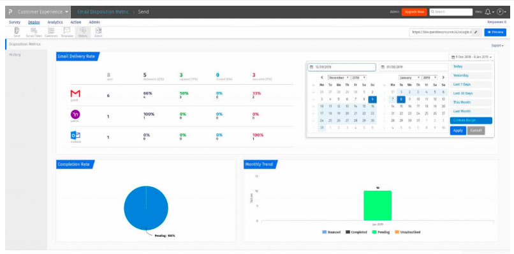Screen dimensions: 514x254
Task: Open the Send toolbar icon
Action: 17,32
